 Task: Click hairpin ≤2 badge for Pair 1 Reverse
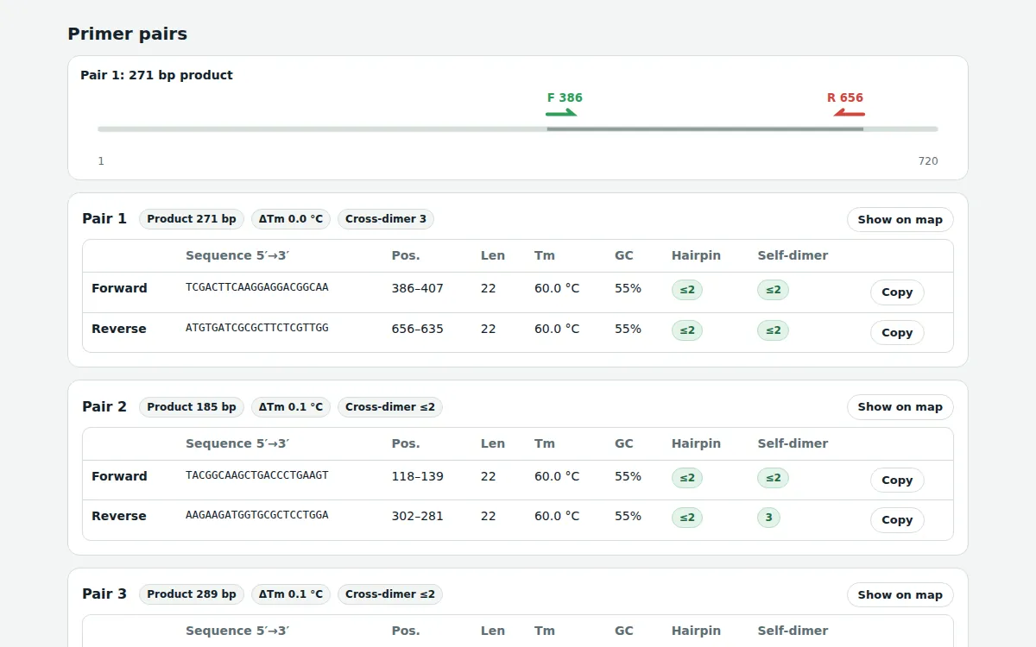(x=687, y=330)
